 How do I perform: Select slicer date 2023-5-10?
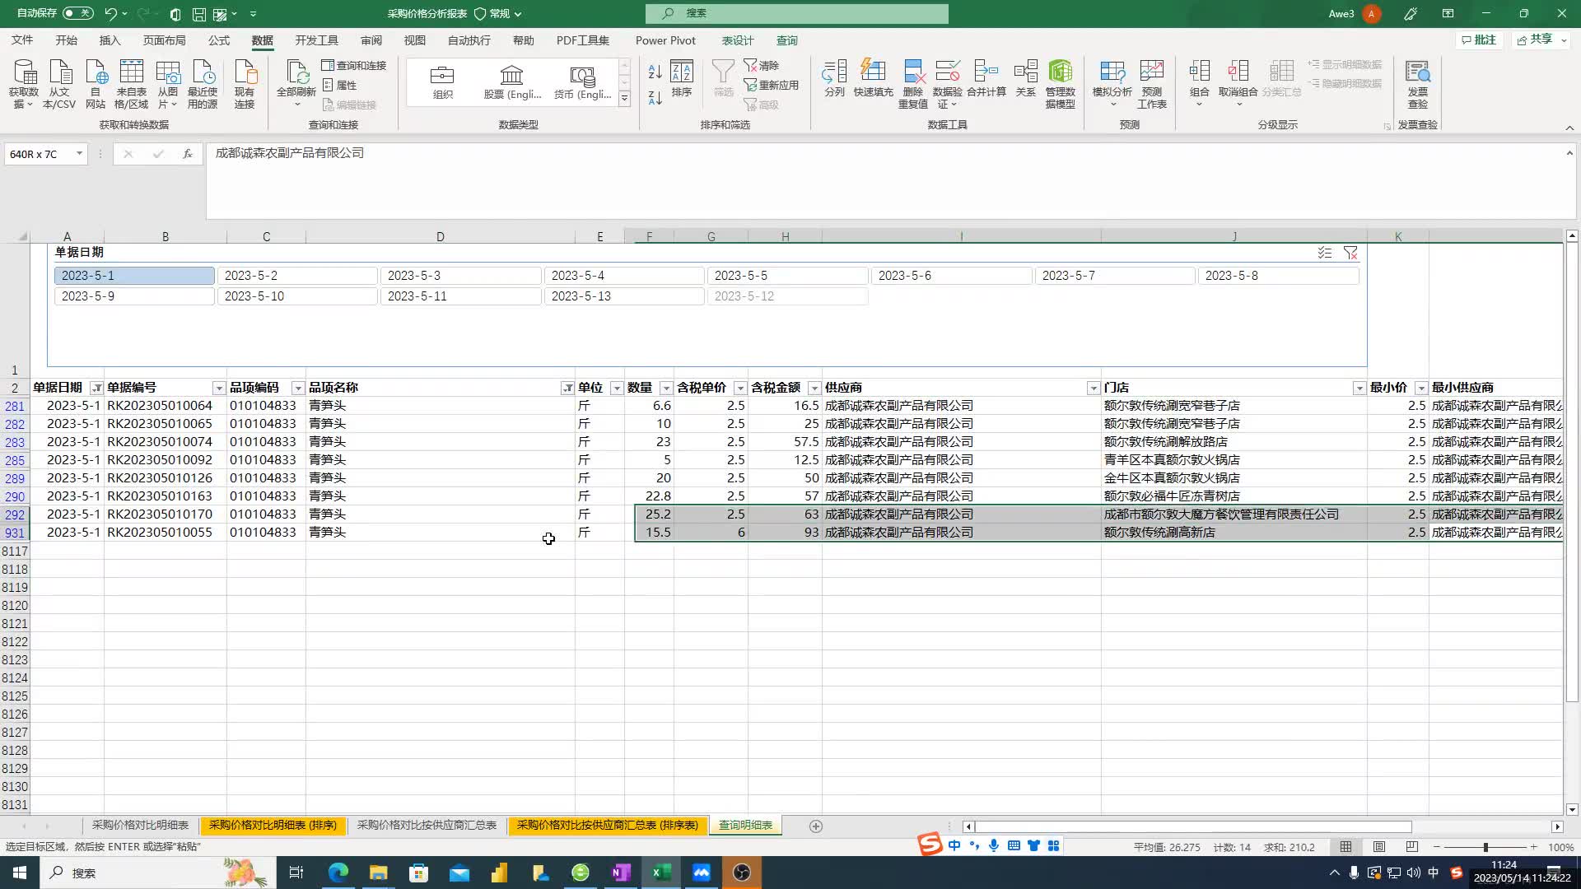(297, 296)
